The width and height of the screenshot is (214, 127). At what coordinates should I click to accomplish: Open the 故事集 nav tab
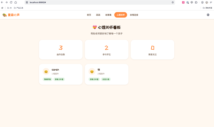point(108,15)
